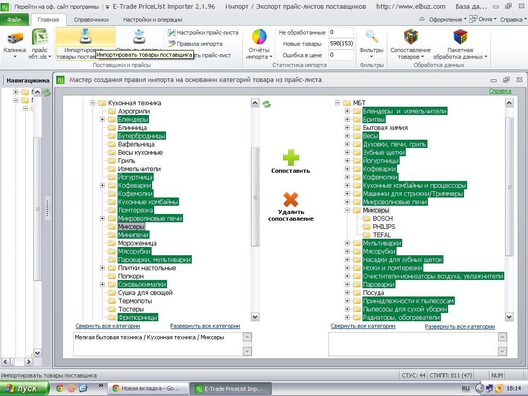The image size is (528, 396).
Task: Click right Развернуть все категории link
Action: pos(459,326)
